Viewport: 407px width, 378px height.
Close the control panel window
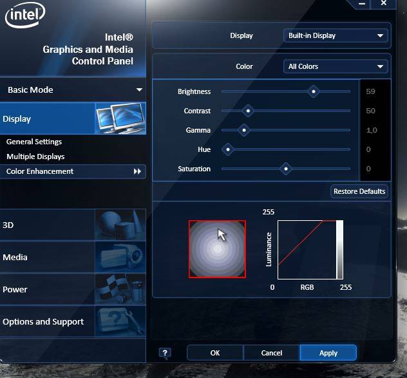(384, 3)
